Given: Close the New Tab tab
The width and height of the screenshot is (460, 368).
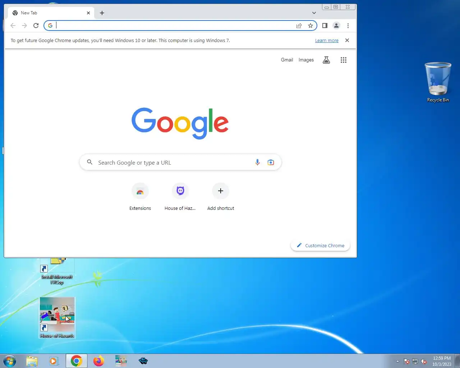Looking at the screenshot, I should point(88,13).
